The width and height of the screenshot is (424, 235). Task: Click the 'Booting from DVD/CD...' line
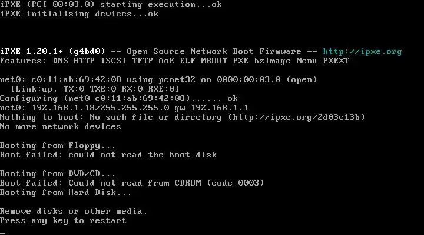58,174
